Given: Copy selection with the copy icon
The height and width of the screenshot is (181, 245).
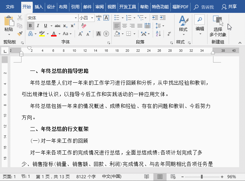Looking at the screenshot, I should tap(20, 26).
